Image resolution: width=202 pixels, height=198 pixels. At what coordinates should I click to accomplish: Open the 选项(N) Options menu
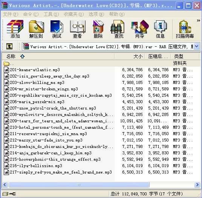[x=96, y=14]
